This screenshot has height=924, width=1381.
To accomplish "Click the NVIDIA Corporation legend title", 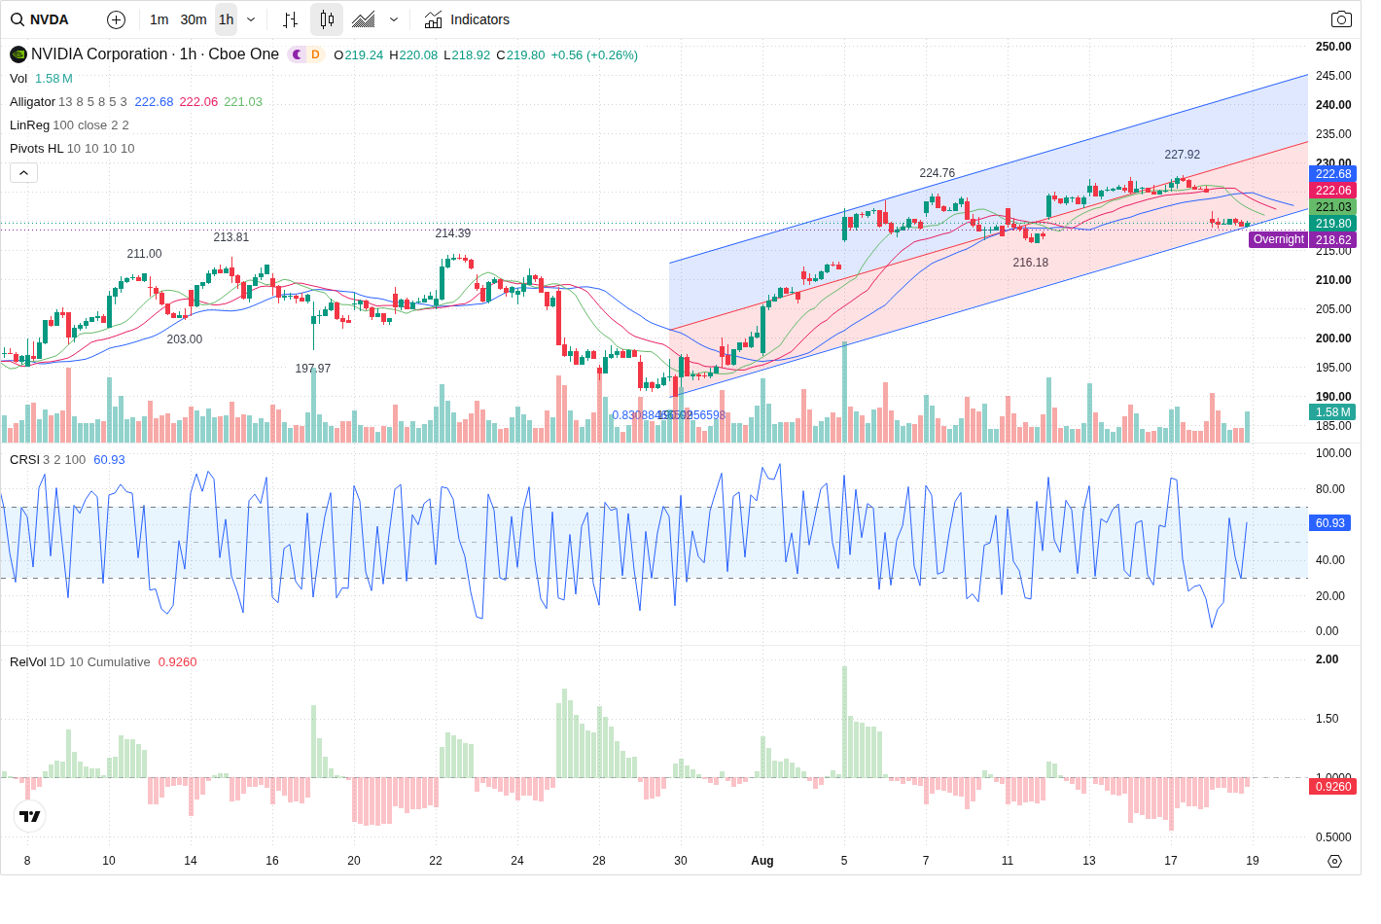I will pos(155,54).
